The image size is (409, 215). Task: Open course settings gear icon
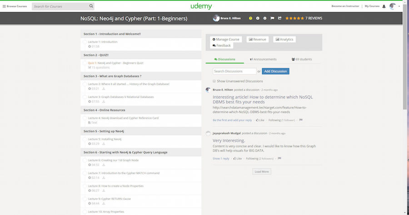pyautogui.click(x=265, y=19)
